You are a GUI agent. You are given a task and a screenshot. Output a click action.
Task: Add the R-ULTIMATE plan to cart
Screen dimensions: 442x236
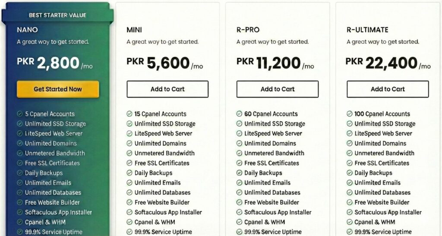[x=388, y=89]
